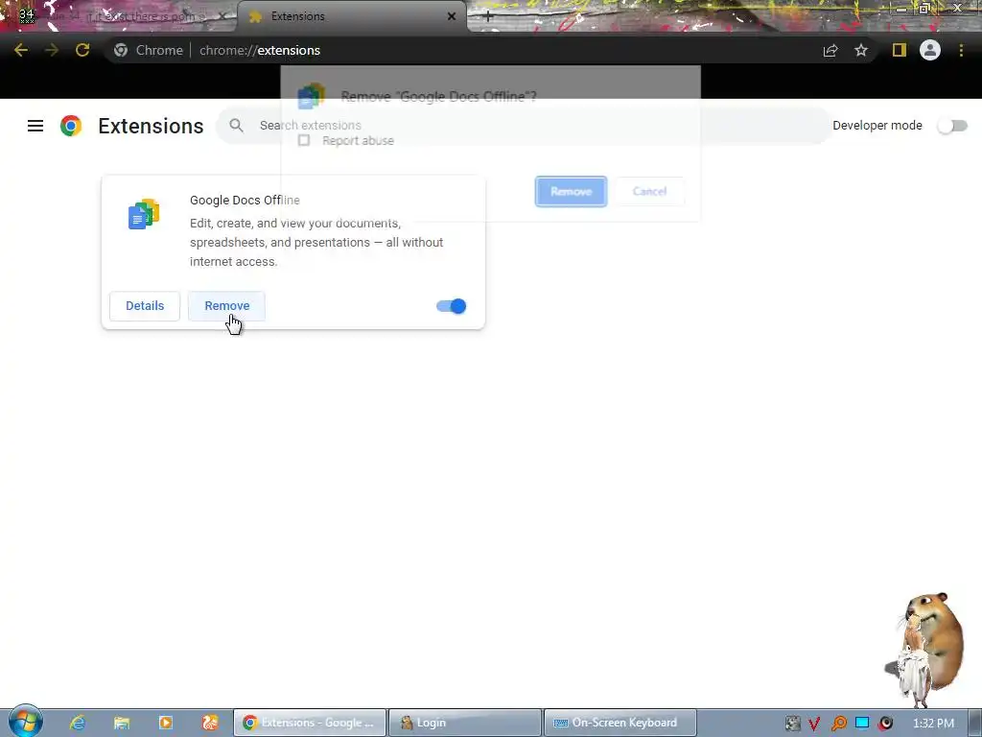Select Extensions - Google Chrome taskbar button
The image size is (982, 737).
pyautogui.click(x=310, y=723)
